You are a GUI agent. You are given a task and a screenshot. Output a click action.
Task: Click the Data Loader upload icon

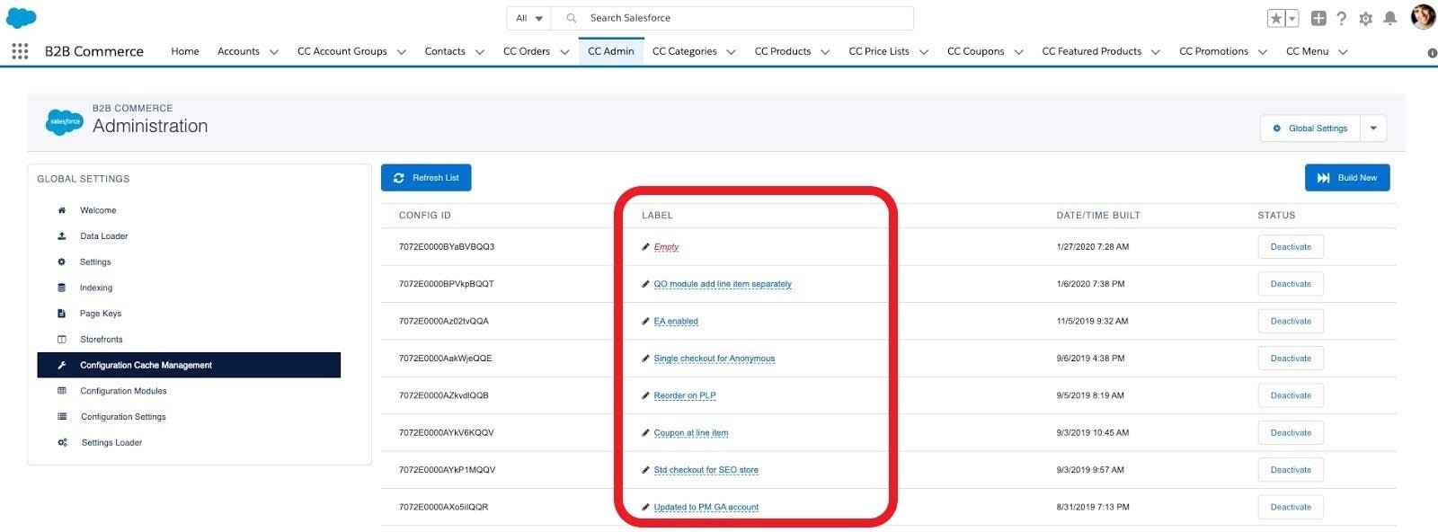(62, 236)
